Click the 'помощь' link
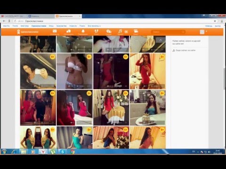 coord(209,26)
